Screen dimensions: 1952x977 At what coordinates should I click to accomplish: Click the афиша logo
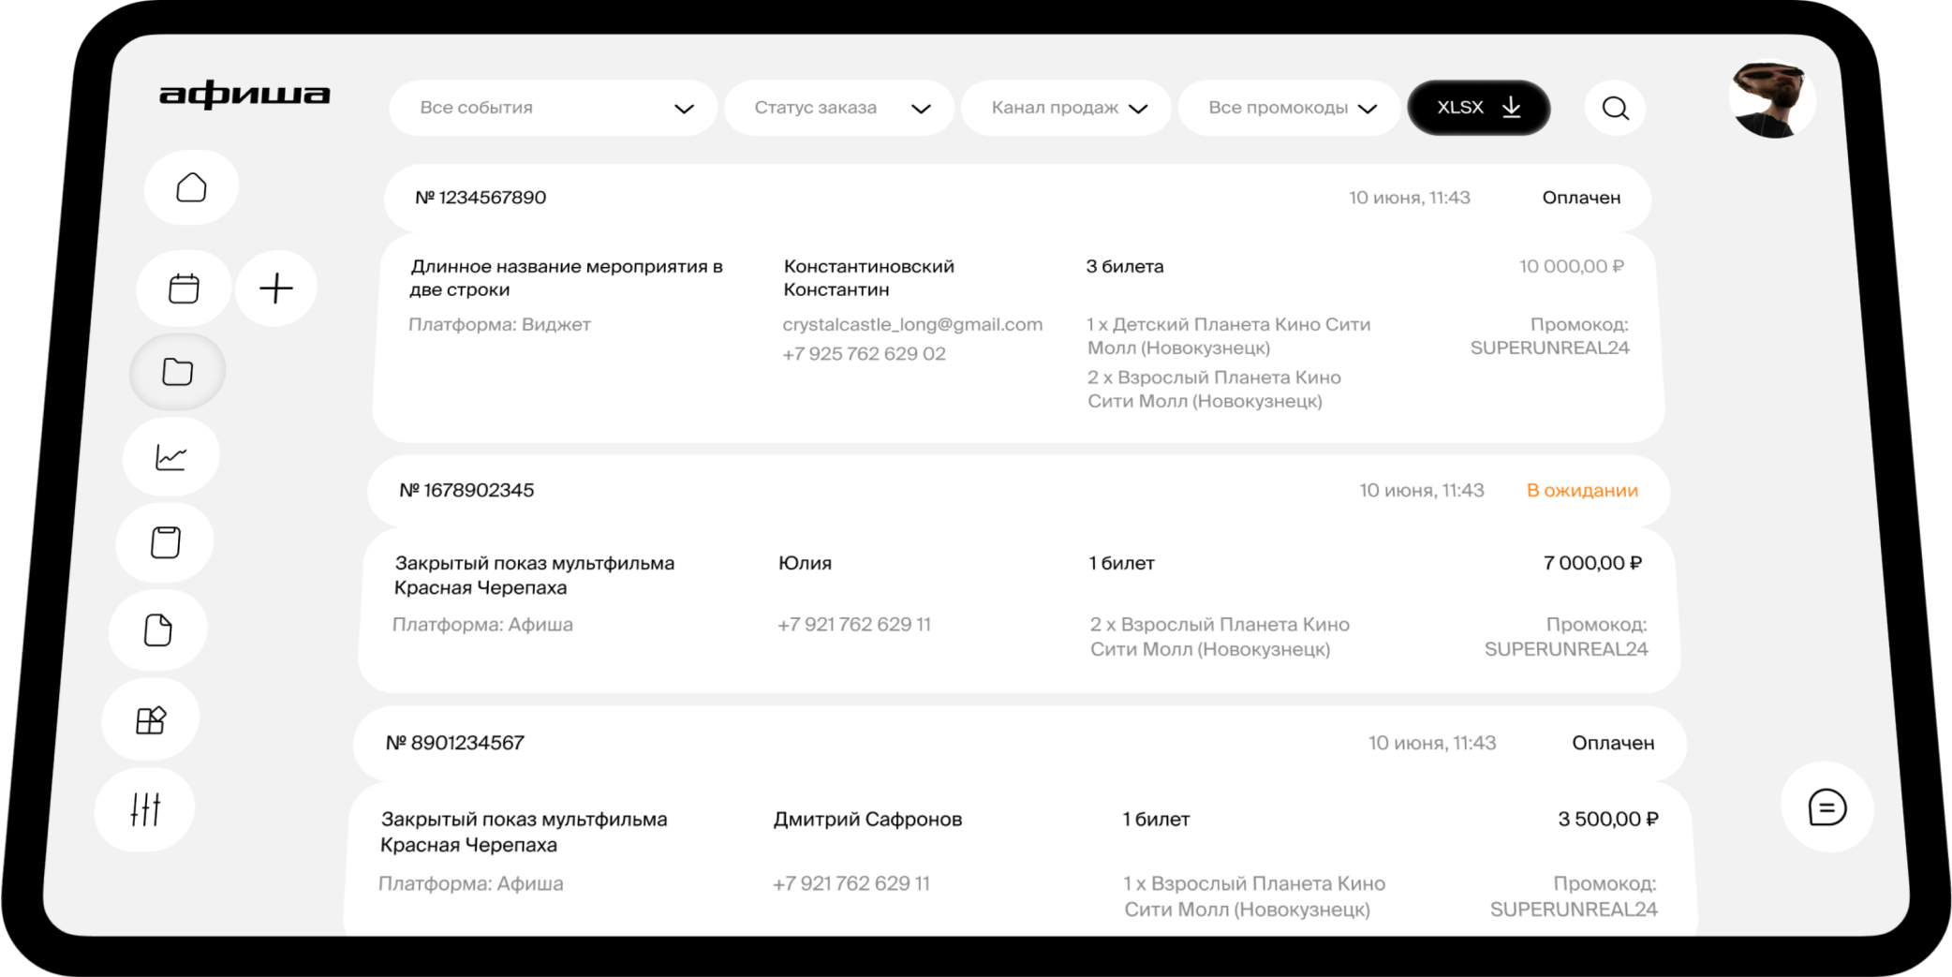[x=244, y=95]
